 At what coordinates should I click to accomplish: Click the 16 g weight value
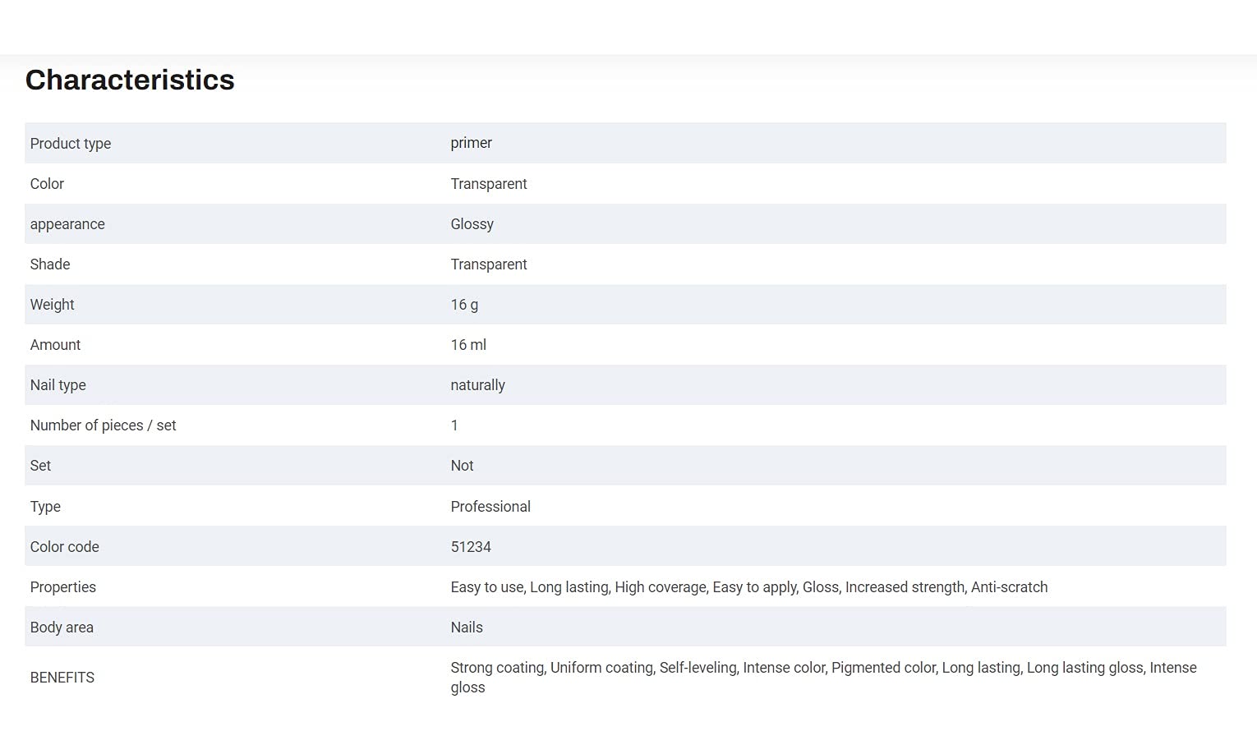click(464, 305)
